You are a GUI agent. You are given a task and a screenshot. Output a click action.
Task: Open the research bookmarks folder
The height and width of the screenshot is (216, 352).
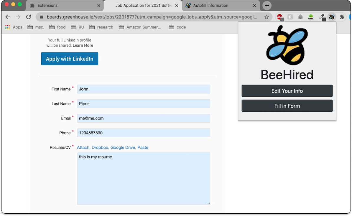click(x=101, y=27)
